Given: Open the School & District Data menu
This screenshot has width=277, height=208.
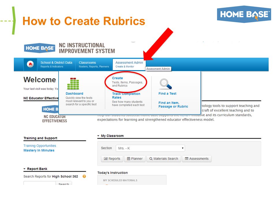Looking at the screenshot, I should pyautogui.click(x=56, y=64).
